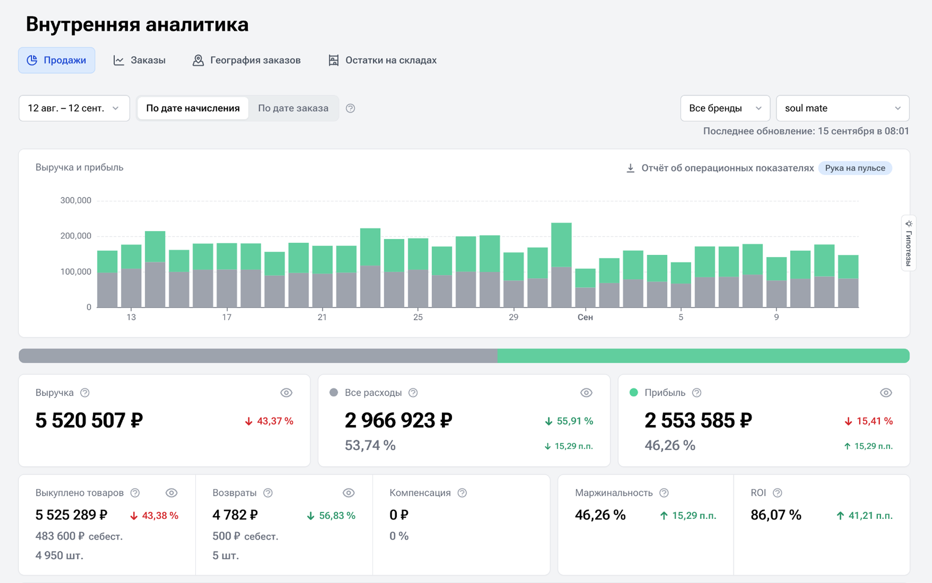This screenshot has width=932, height=583.
Task: Go to Остатки на складах tab
Action: pos(382,60)
